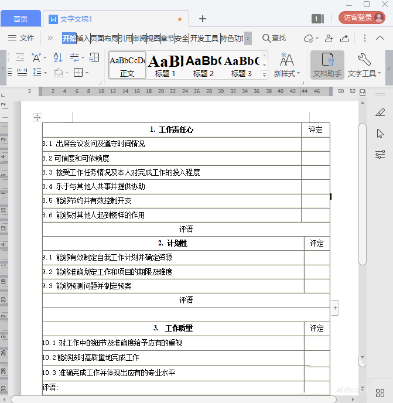
Task: Click the sort A-Z icon
Action: 58,57
